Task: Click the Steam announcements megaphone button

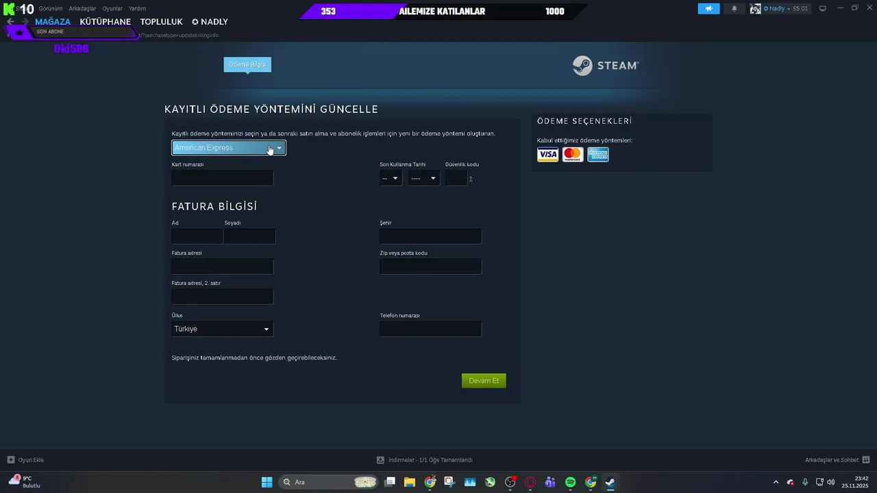Action: pyautogui.click(x=709, y=8)
